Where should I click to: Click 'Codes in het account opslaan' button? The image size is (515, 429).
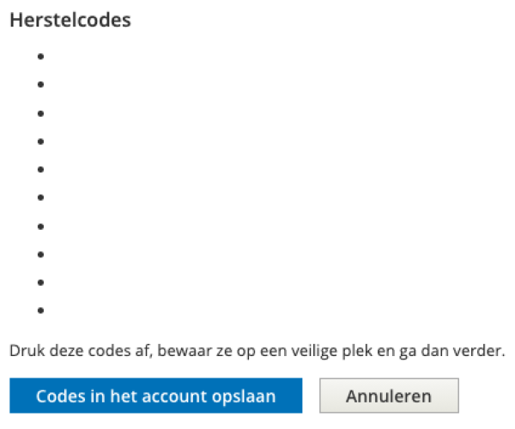pyautogui.click(x=155, y=396)
